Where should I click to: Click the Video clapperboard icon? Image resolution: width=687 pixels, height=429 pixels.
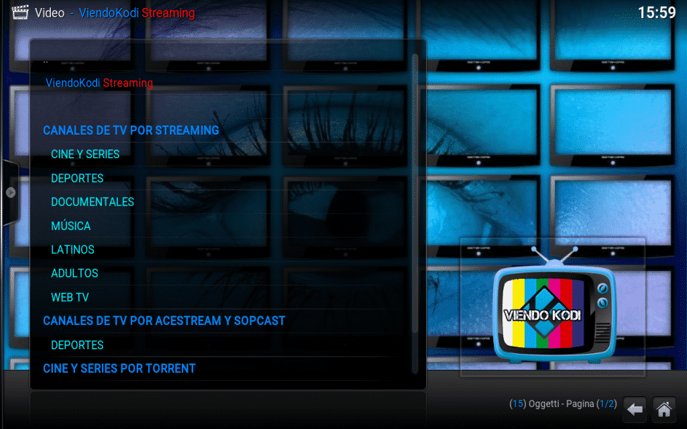(x=19, y=12)
